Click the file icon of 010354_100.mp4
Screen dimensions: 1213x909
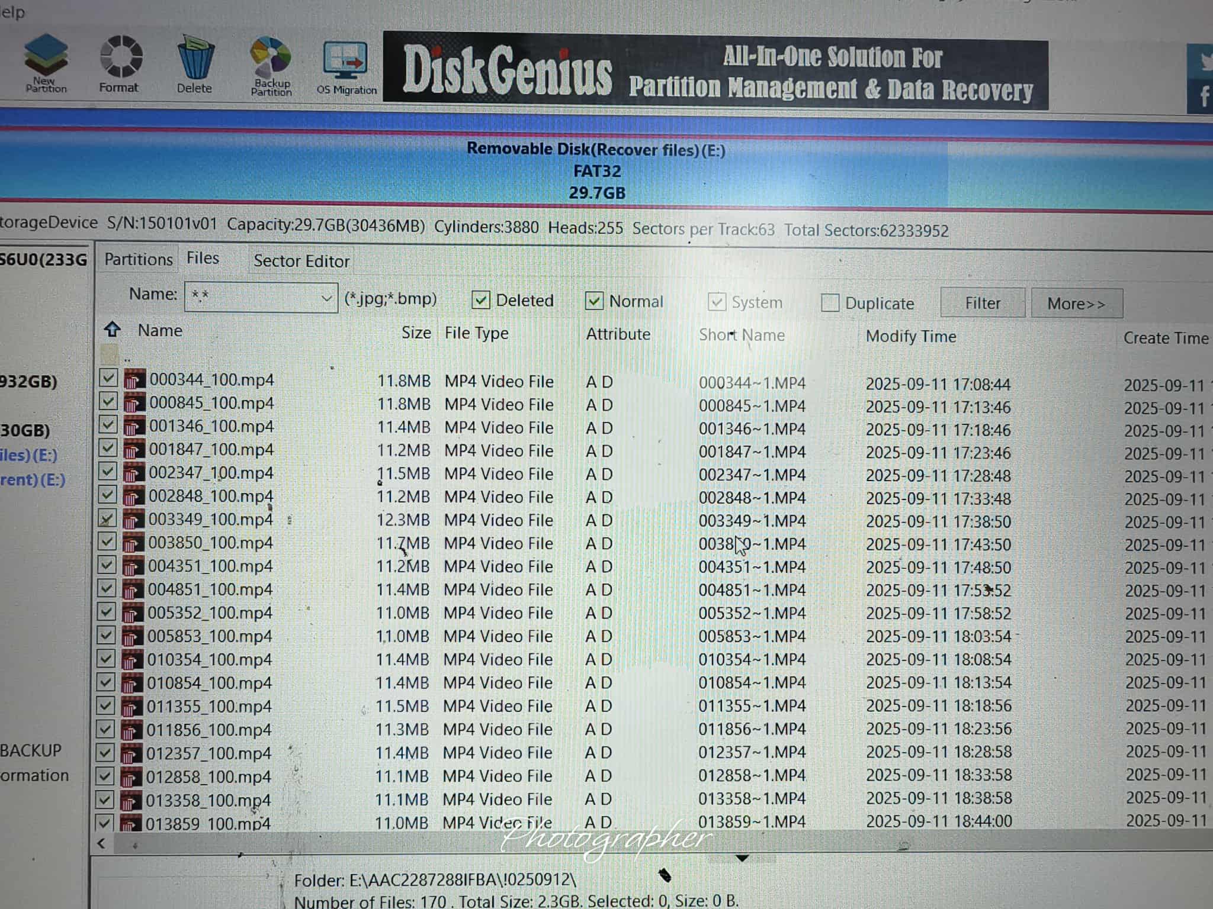(132, 659)
